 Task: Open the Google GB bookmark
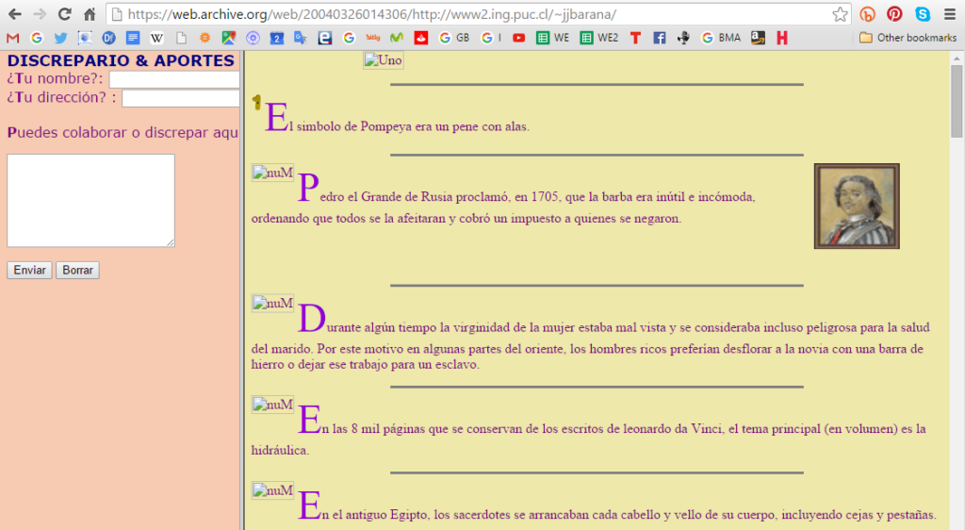pyautogui.click(x=454, y=38)
